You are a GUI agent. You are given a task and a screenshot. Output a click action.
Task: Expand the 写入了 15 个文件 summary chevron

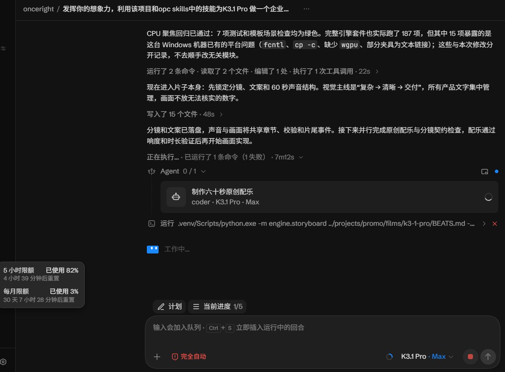tap(221, 114)
